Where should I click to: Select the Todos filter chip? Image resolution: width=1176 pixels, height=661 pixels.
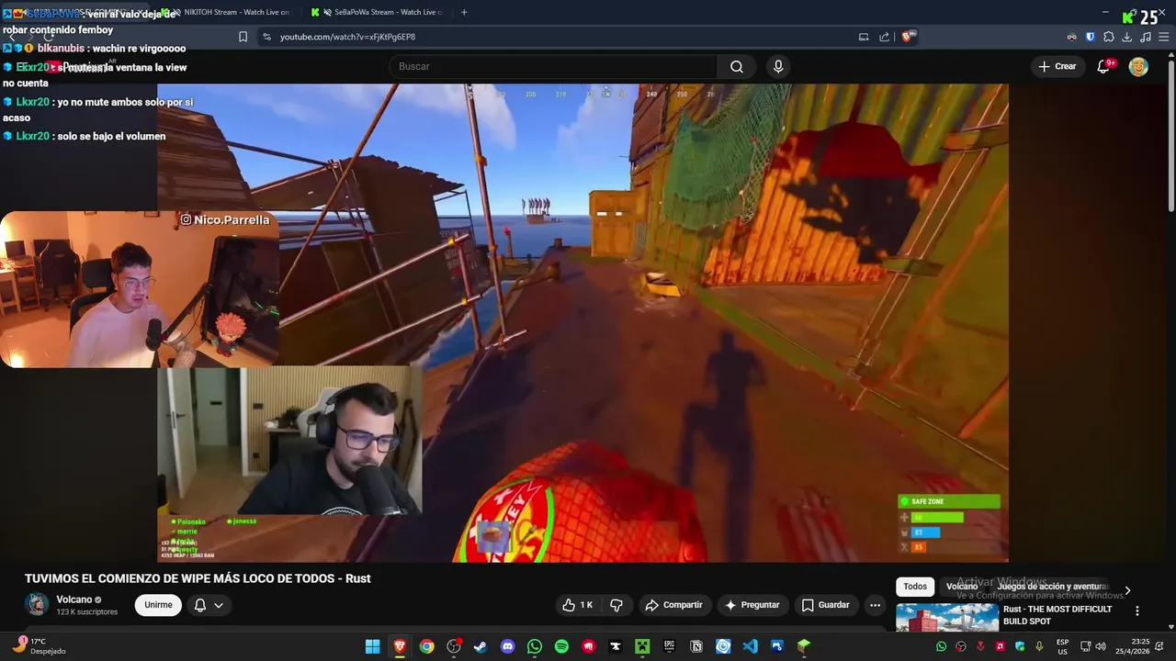(915, 587)
